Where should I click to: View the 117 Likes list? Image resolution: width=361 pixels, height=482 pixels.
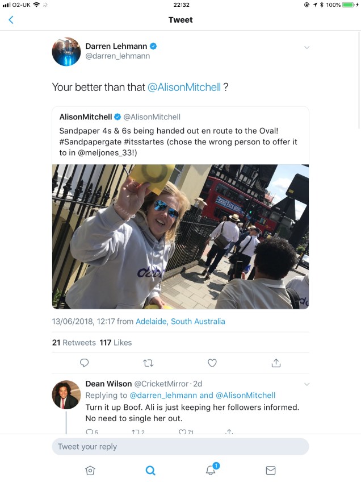[x=115, y=342]
